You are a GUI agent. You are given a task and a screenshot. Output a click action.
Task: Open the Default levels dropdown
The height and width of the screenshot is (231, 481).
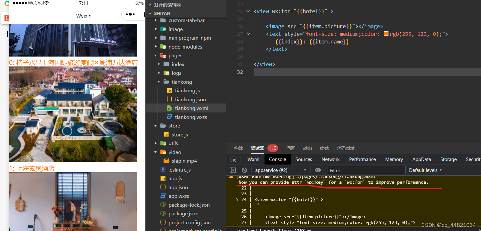click(425, 170)
